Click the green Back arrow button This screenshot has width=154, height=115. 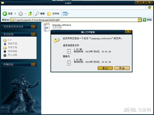pyautogui.click(x=5, y=13)
